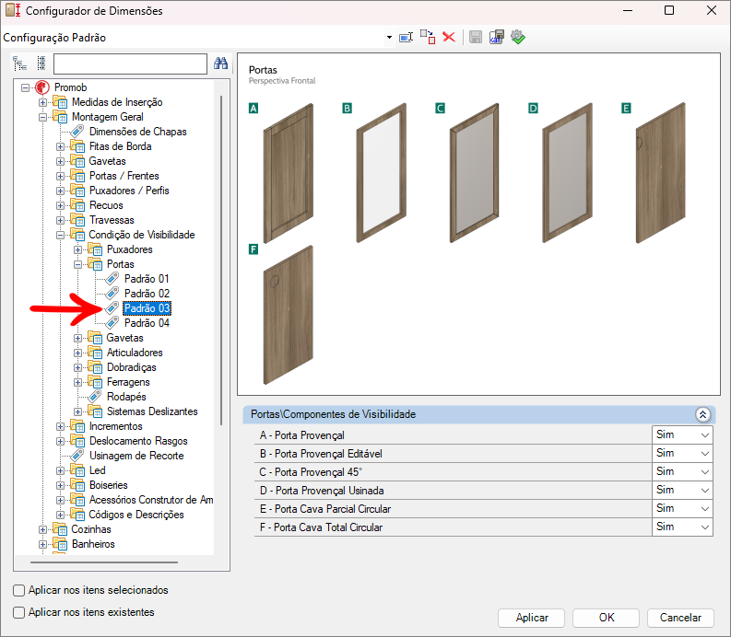Expand the Medidas de Inserção node

click(42, 102)
